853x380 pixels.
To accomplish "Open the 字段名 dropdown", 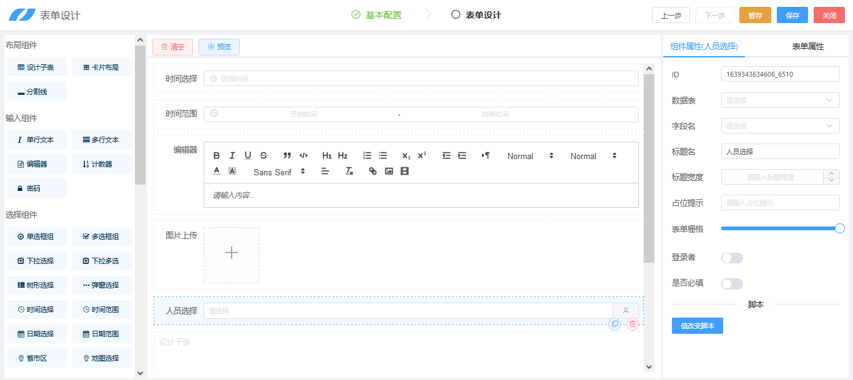I will (x=781, y=126).
